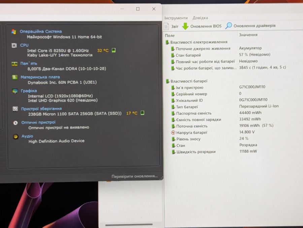The height and width of the screenshot is (228, 303).
Task: Open the Графіка section link
Action: 29,91
